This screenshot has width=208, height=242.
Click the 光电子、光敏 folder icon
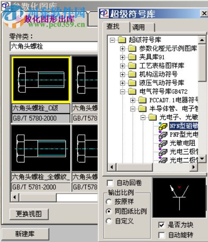point(153,117)
